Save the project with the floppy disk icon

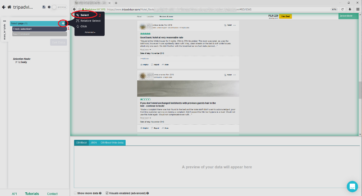point(44,7)
